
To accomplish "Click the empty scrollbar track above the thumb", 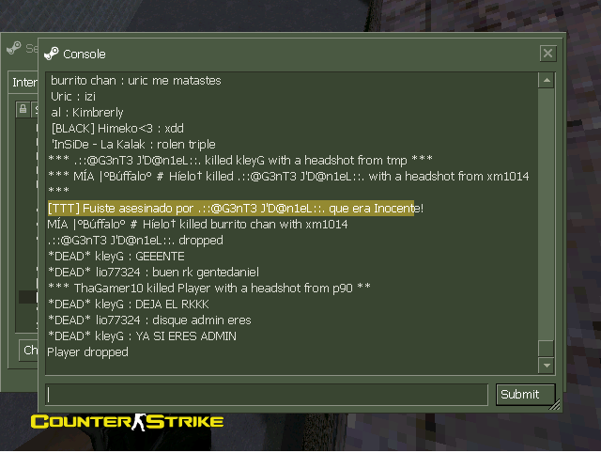I will point(547,214).
